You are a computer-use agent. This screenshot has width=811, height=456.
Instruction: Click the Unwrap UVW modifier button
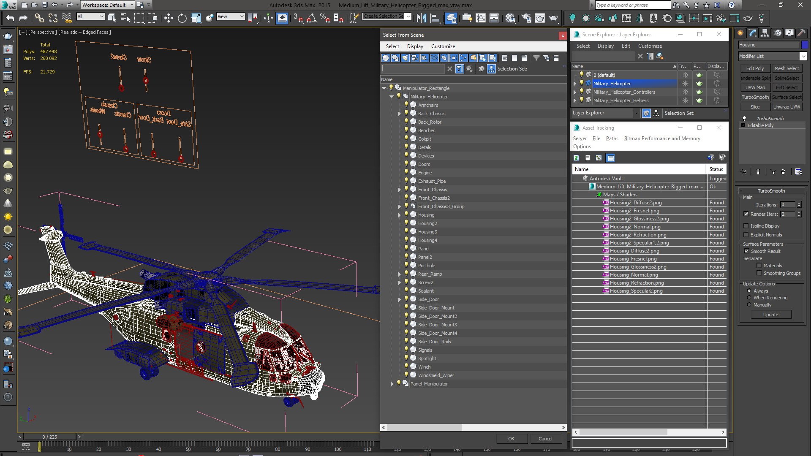[x=787, y=107]
